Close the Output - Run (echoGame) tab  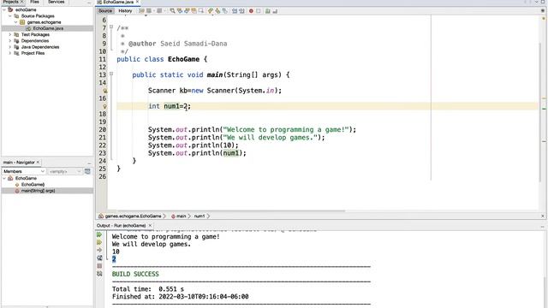pos(150,226)
